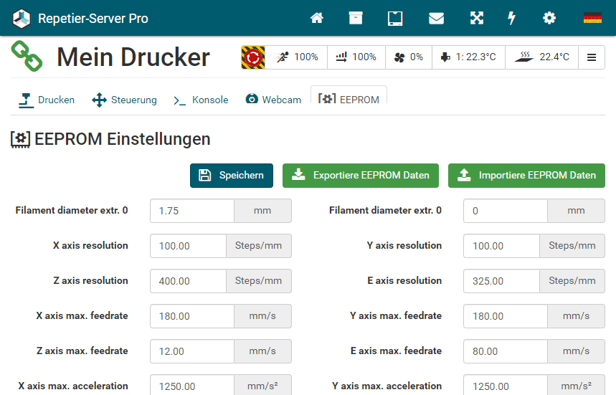Image resolution: width=616 pixels, height=395 pixels.
Task: Open global settings gear icon
Action: pyautogui.click(x=549, y=19)
